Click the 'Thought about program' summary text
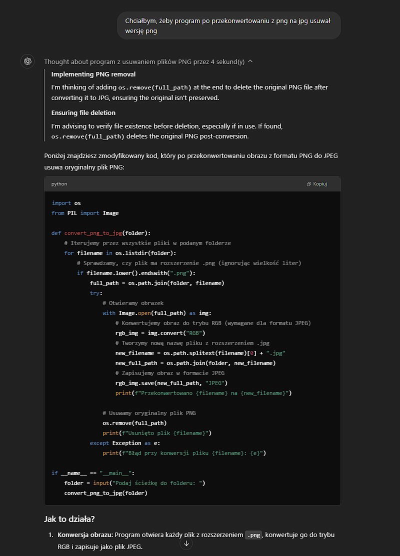Image resolution: width=400 pixels, height=556 pixels. point(144,61)
